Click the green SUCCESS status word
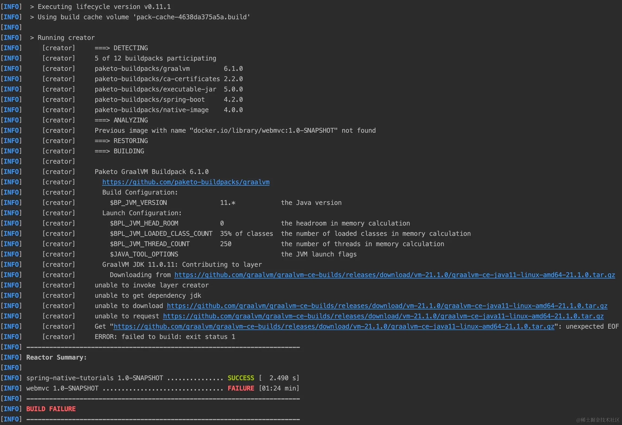622x425 pixels. pyautogui.click(x=241, y=378)
